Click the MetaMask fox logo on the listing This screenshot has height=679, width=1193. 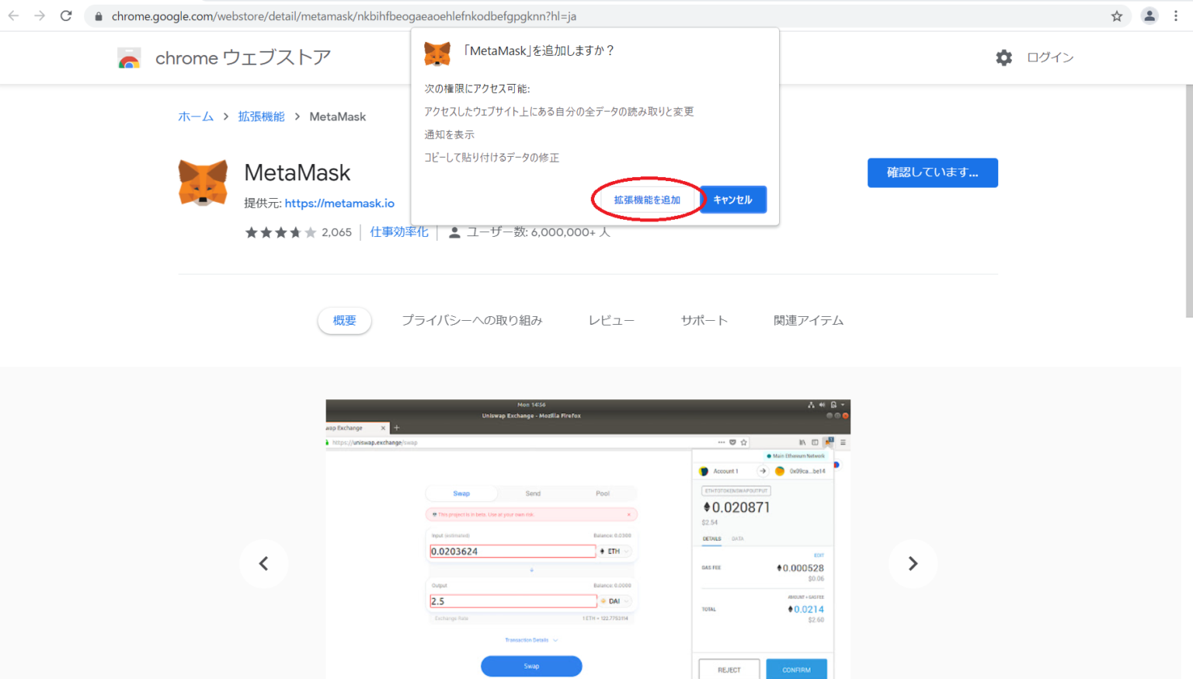203,183
